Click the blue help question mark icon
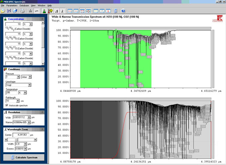Screen dimensions: 226x165 tap(123, 11)
